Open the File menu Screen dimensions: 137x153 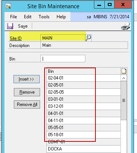[13, 17]
